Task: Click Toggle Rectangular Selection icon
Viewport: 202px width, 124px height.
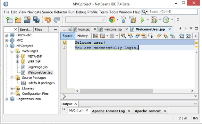Action: 151,36
